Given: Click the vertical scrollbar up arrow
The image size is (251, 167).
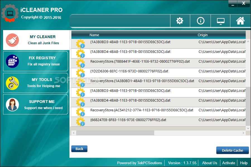Looking at the screenshot, I should click(x=248, y=41).
